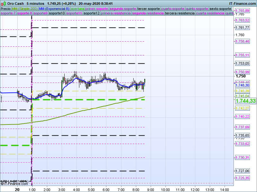257x192 pixels.
Task: Select the cuarta resistencia label
Action: coord(210,13)
